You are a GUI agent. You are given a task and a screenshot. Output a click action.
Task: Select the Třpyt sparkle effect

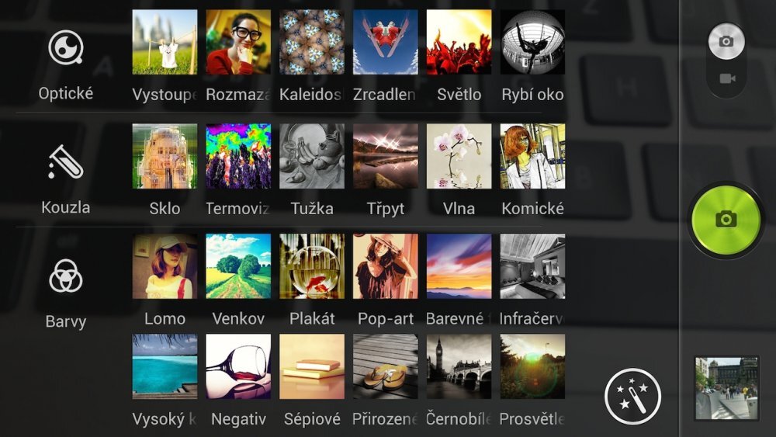pyautogui.click(x=386, y=156)
